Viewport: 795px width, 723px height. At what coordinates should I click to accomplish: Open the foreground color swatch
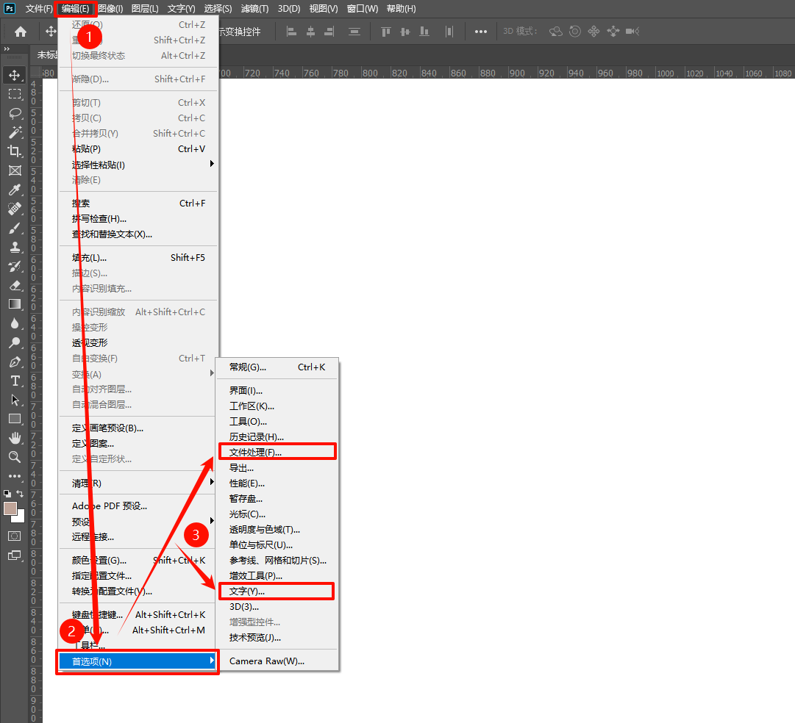(10, 508)
